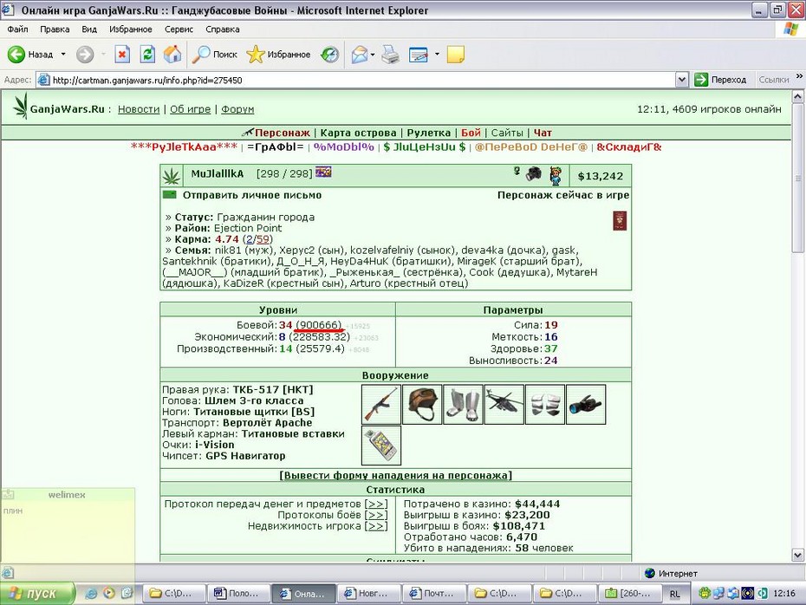Expand the Mail button dropdown arrow
This screenshot has width=806, height=605.
[373, 54]
